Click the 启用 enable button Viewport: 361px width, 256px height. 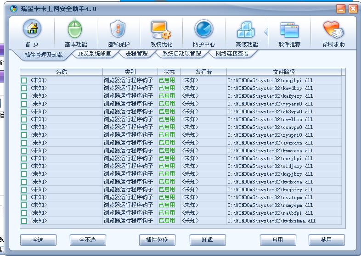point(278,240)
